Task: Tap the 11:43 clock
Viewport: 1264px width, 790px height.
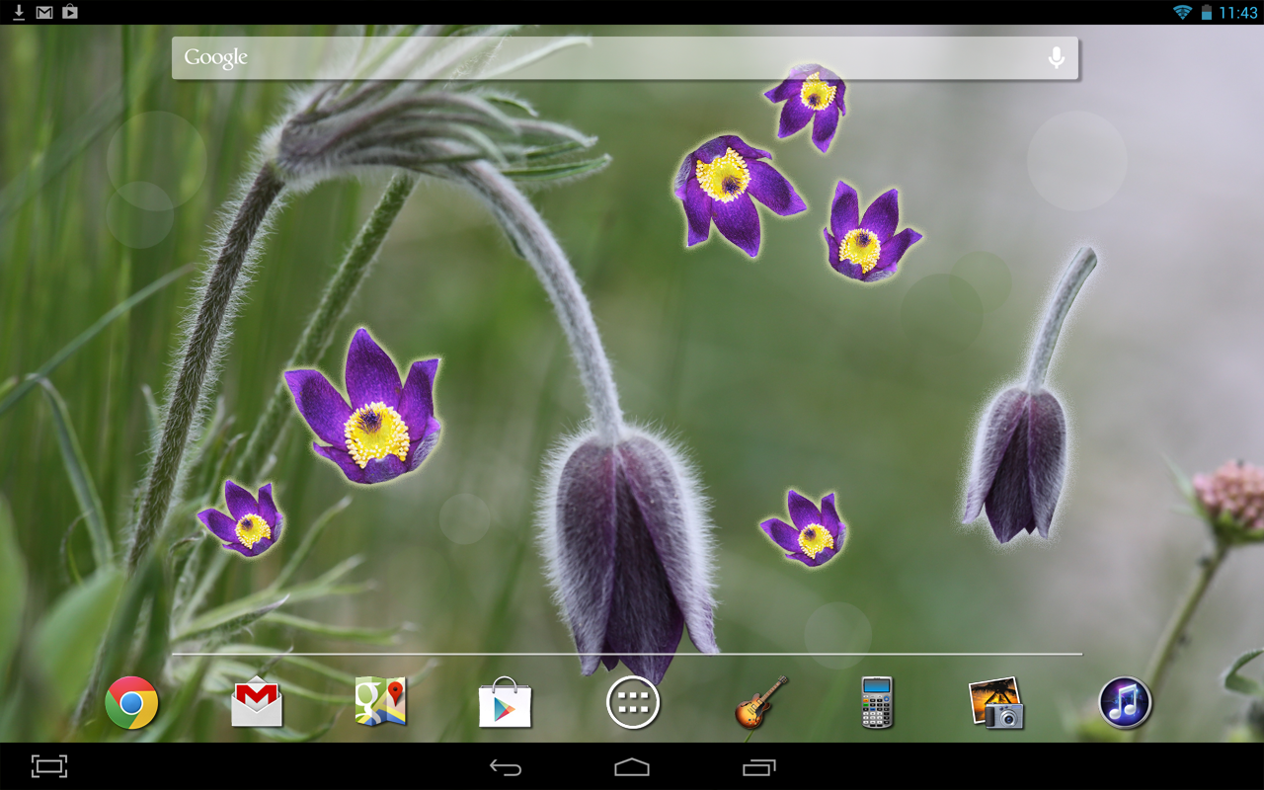Action: (x=1238, y=12)
